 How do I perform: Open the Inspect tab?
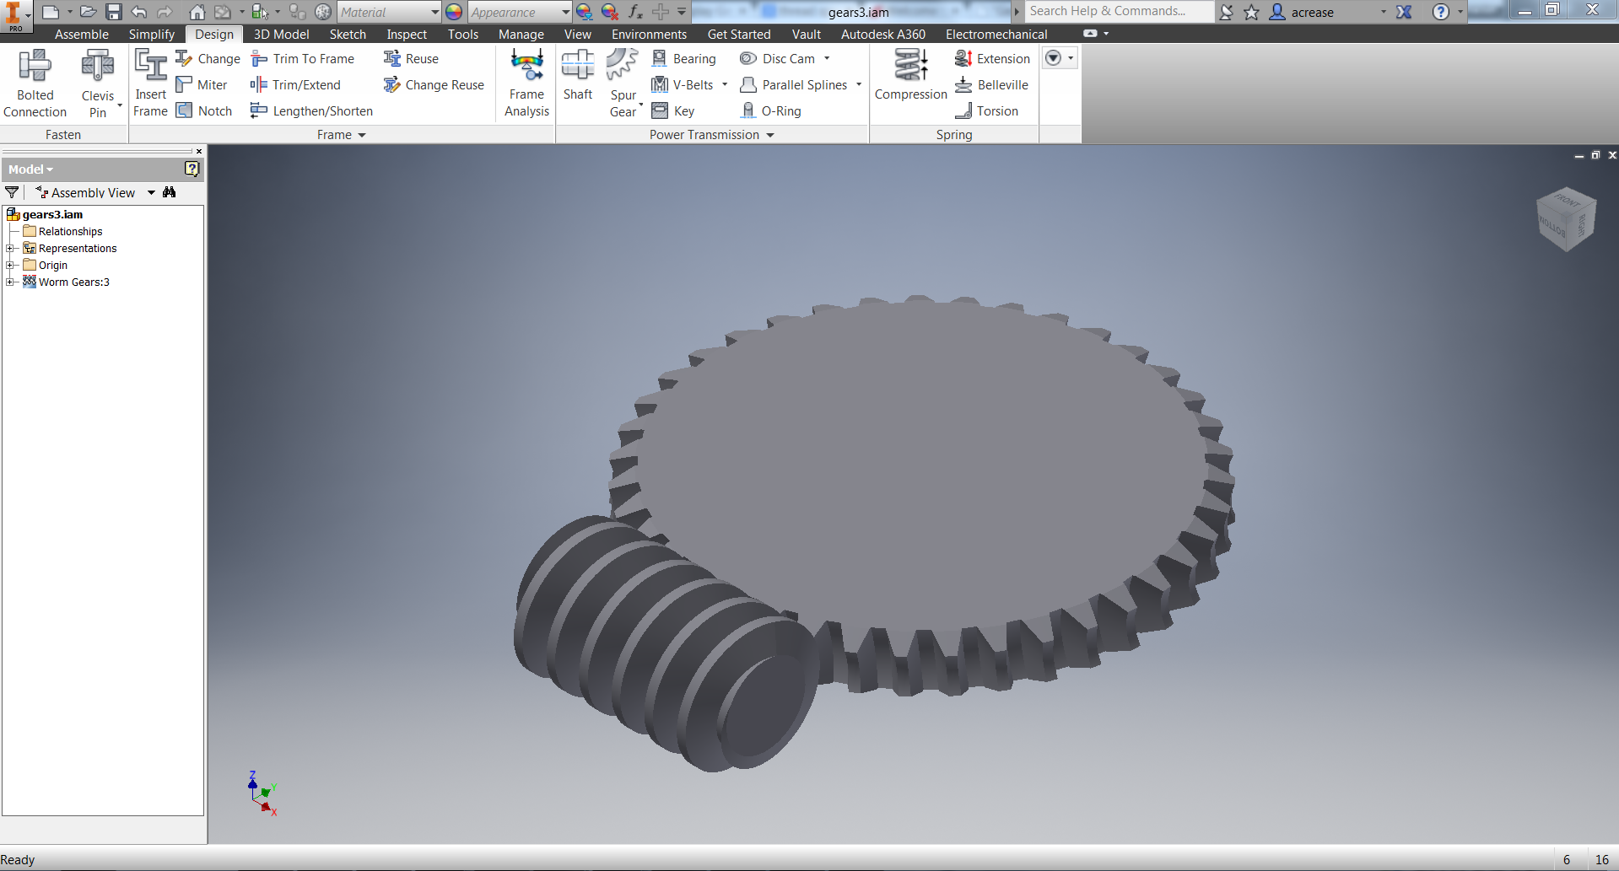coord(407,34)
